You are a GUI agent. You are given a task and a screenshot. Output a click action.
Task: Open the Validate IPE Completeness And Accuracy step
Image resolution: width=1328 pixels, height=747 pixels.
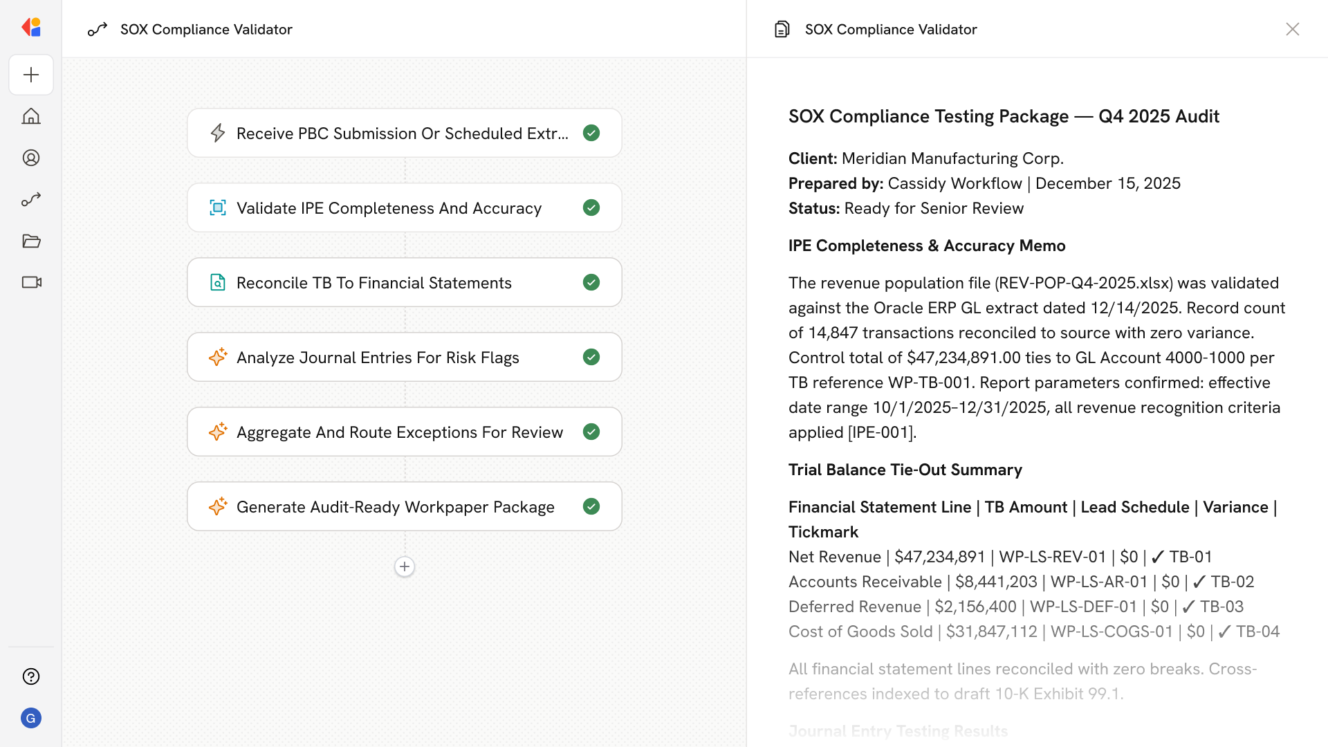tap(389, 207)
